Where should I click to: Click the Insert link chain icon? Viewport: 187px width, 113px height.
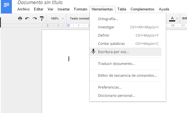[184, 18]
